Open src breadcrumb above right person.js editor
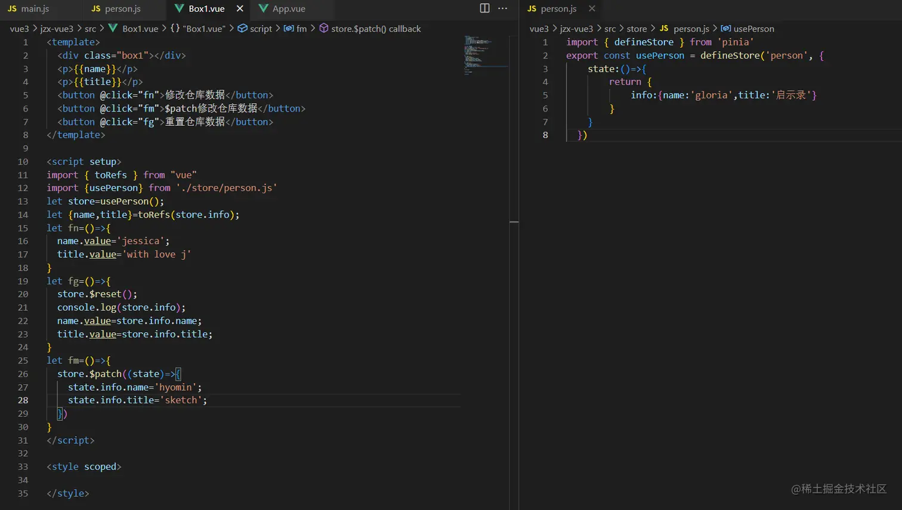The image size is (902, 510). click(x=610, y=29)
